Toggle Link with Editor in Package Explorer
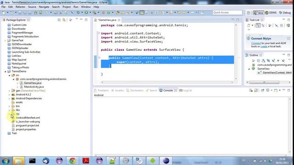Image resolution: width=294 pixels, height=165 pixels. point(64,20)
